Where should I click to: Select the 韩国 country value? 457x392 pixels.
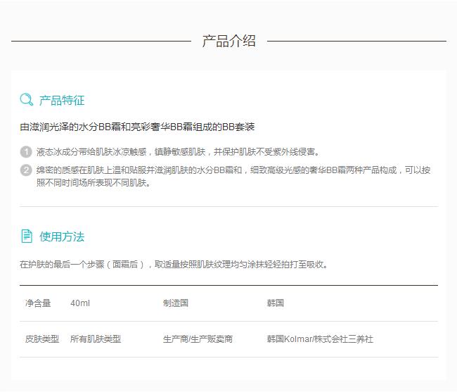click(276, 303)
